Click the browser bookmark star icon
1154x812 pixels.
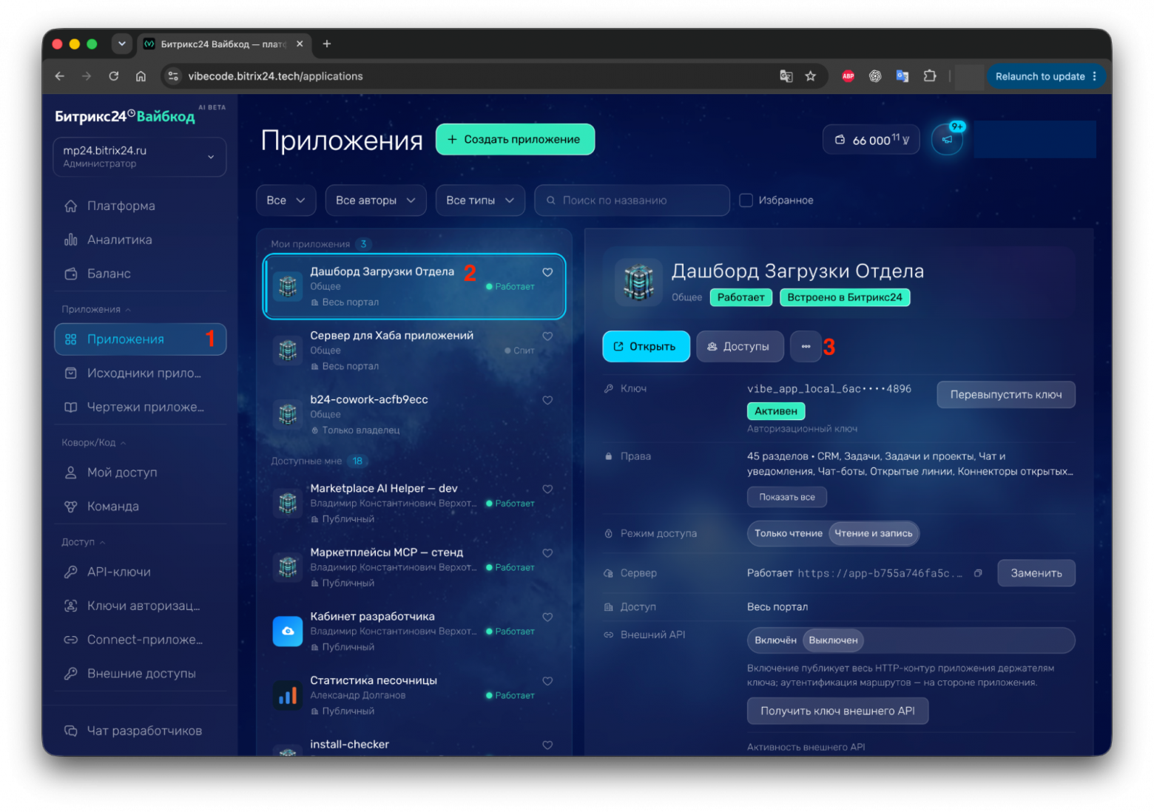(811, 76)
